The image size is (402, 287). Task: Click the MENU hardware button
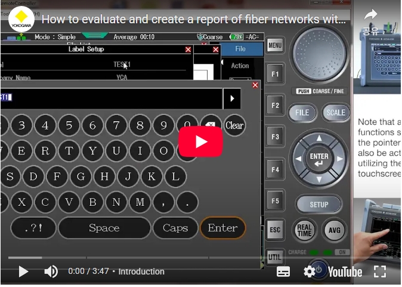275,45
